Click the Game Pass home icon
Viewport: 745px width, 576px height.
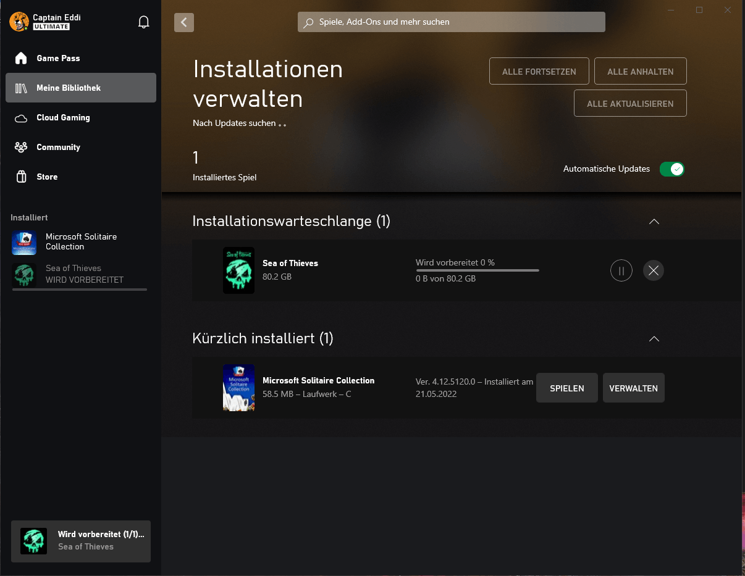[21, 58]
